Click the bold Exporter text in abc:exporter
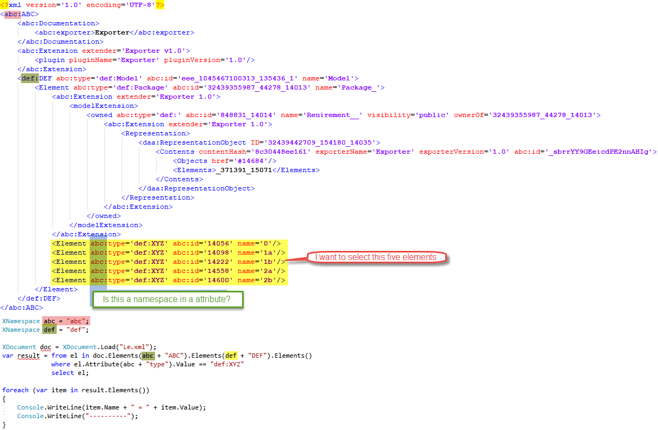Image resolution: width=658 pixels, height=430 pixels. tap(112, 32)
